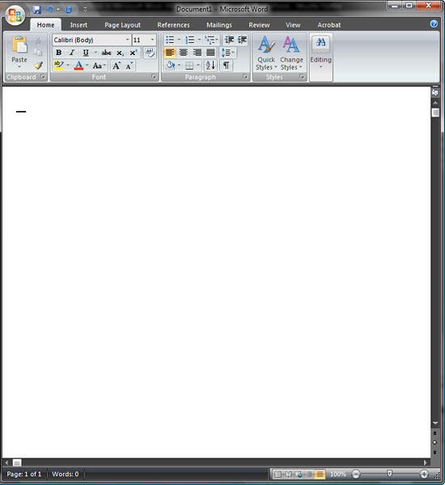Click the Cut scissors icon
This screenshot has width=445, height=485.
point(38,40)
